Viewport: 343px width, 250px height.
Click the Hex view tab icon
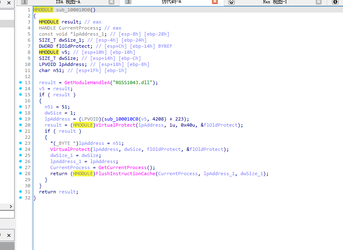tap(232, 2)
